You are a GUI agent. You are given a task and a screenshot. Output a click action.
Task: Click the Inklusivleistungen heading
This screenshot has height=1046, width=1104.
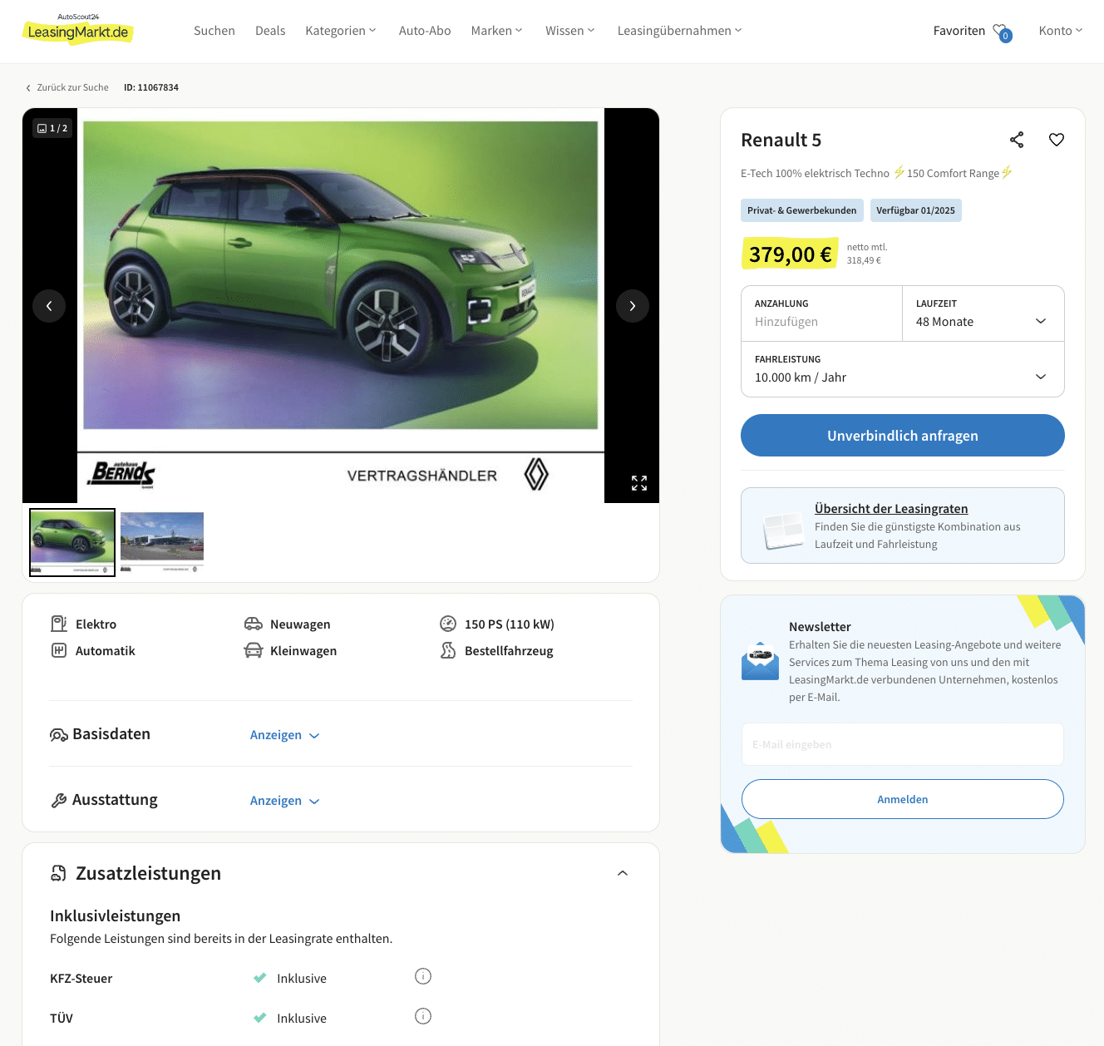(x=115, y=915)
